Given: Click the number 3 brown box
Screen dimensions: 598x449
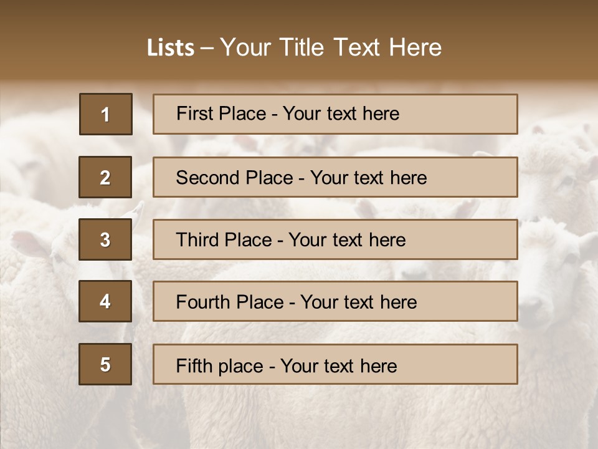Looking at the screenshot, I should pyautogui.click(x=105, y=239).
